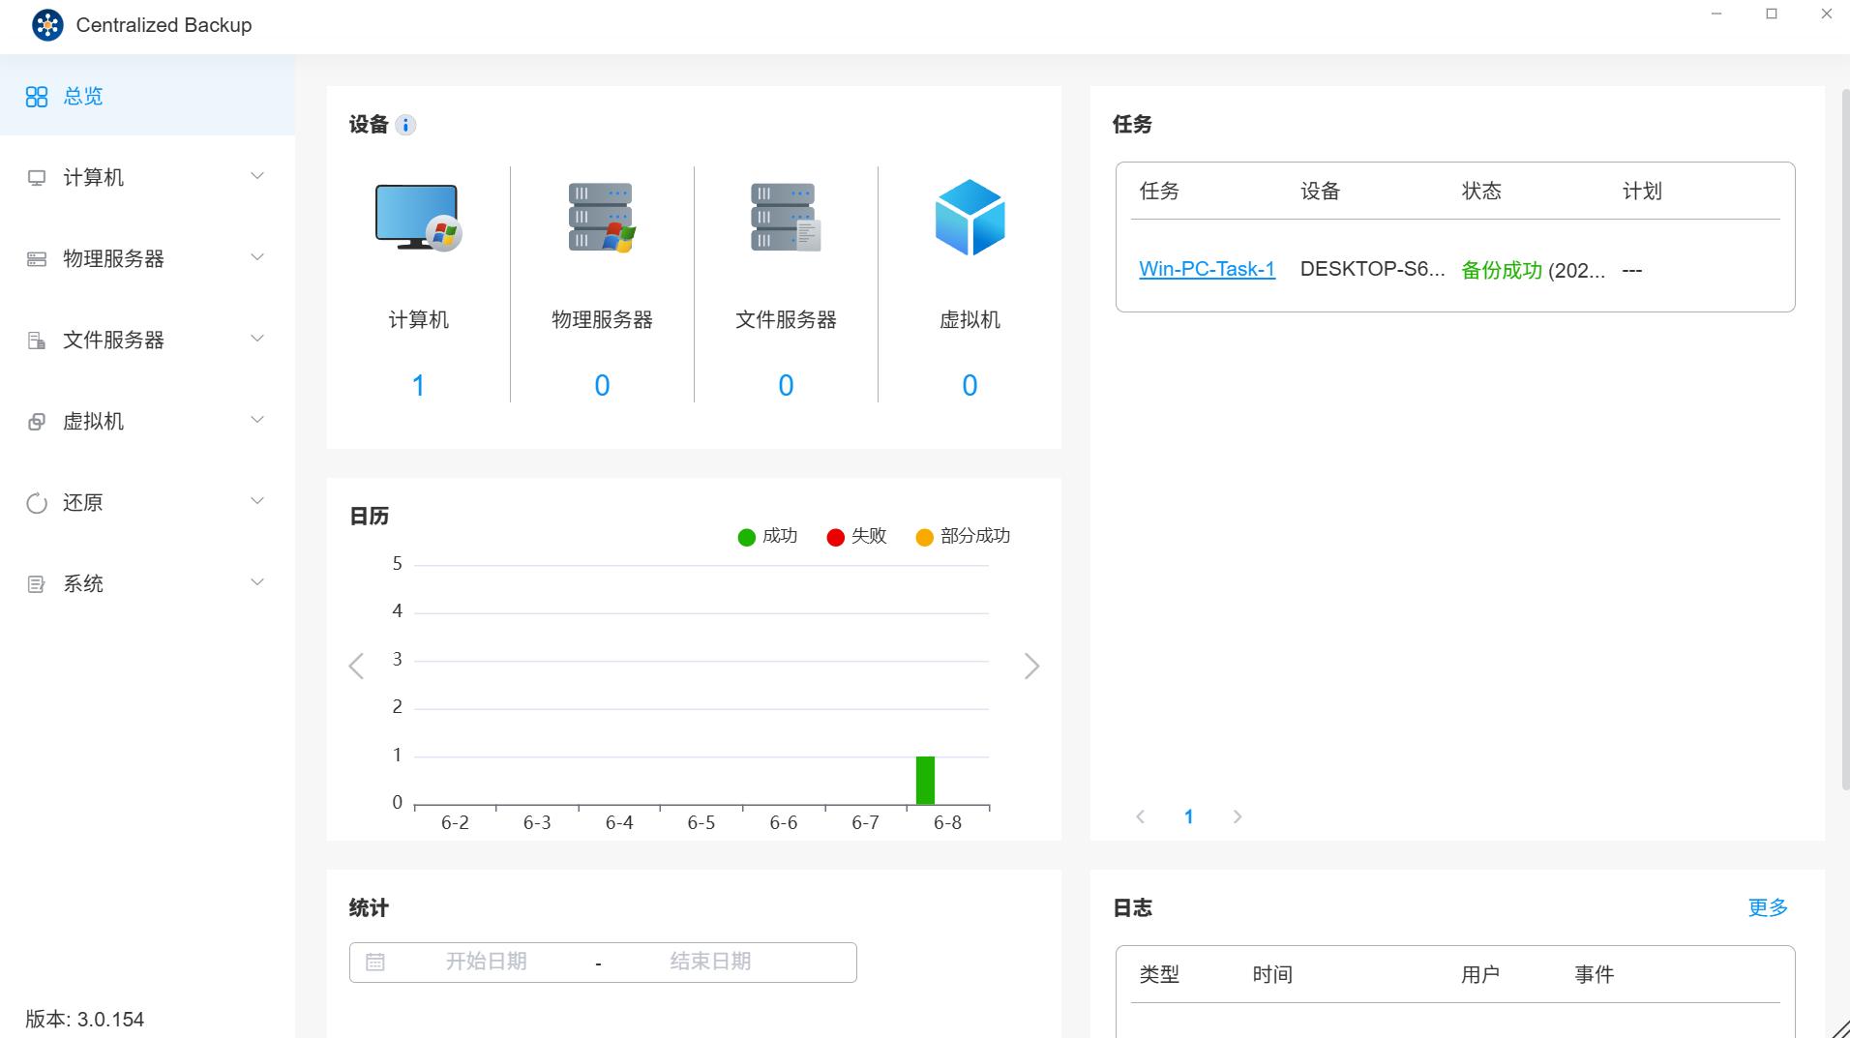
Task: Open the 计算机 menu item
Action: pyautogui.click(x=147, y=177)
